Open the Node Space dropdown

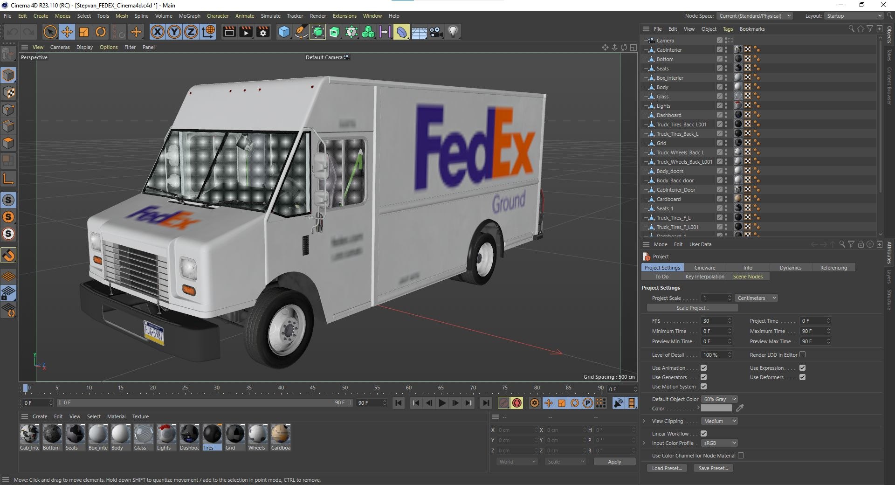755,16
